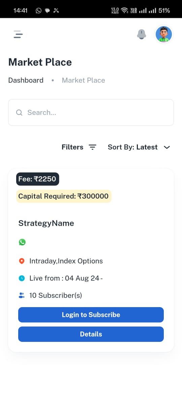The image size is (182, 407).
Task: Tap the Fee ₹2250 badge
Action: pos(38,179)
